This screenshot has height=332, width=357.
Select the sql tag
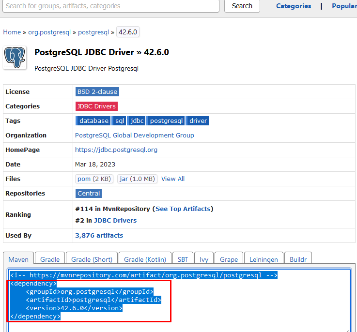tap(119, 121)
